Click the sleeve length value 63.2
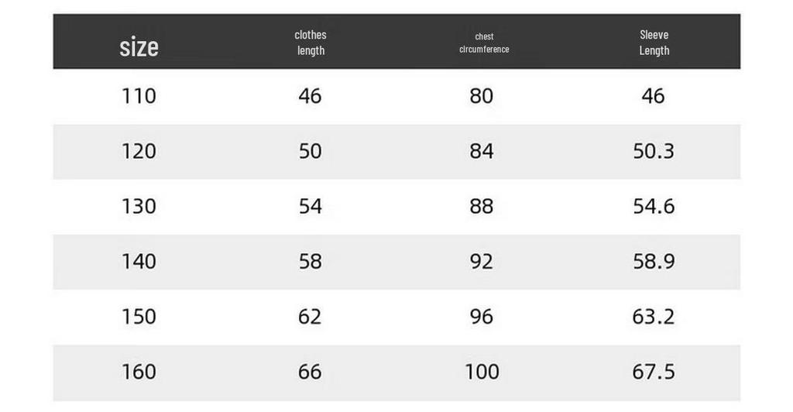 pyautogui.click(x=654, y=317)
